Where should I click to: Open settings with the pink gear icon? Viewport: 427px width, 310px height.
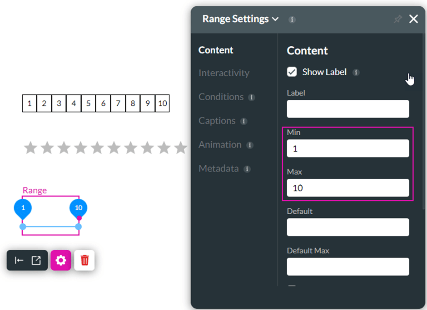click(x=61, y=260)
